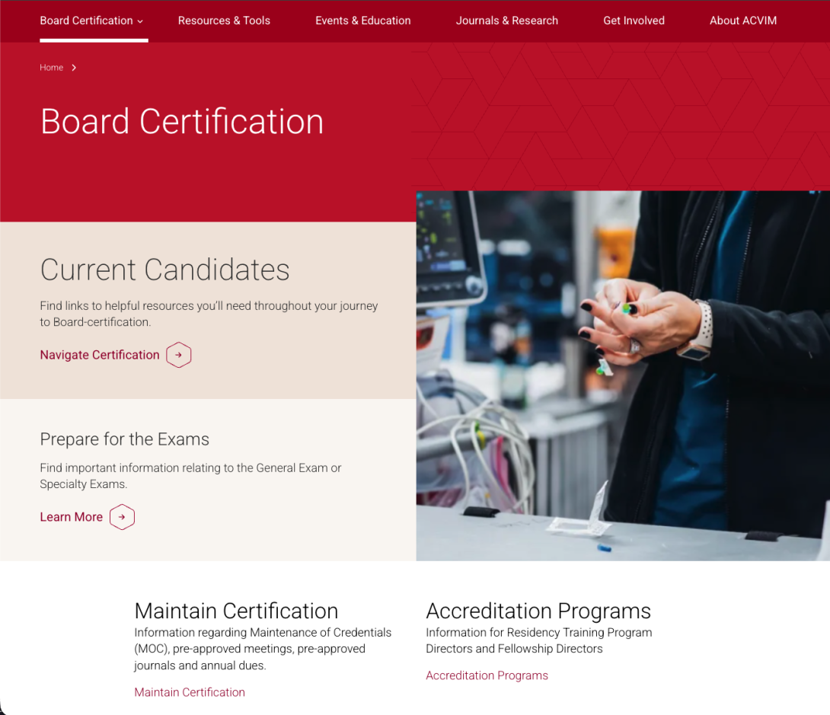
Task: Follow the Navigate Certification link
Action: (x=100, y=355)
